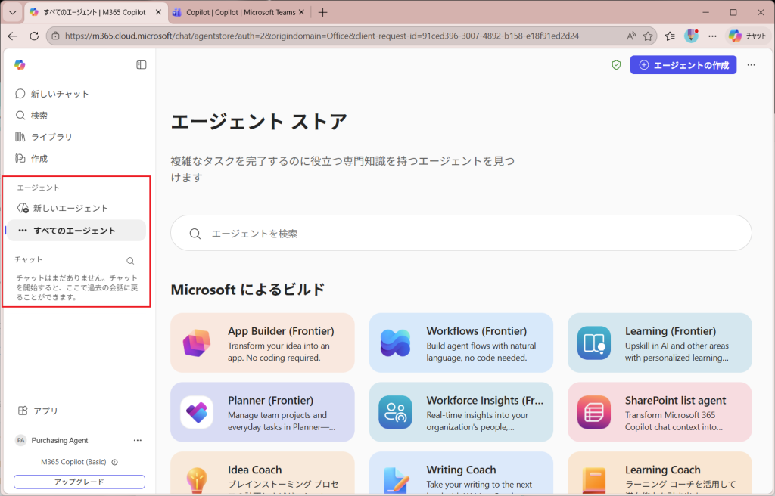Select 作成 in the sidebar

point(39,159)
